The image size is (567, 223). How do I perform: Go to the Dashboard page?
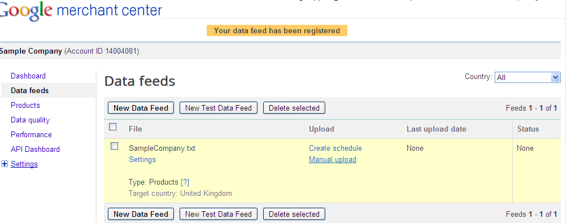[x=28, y=76]
